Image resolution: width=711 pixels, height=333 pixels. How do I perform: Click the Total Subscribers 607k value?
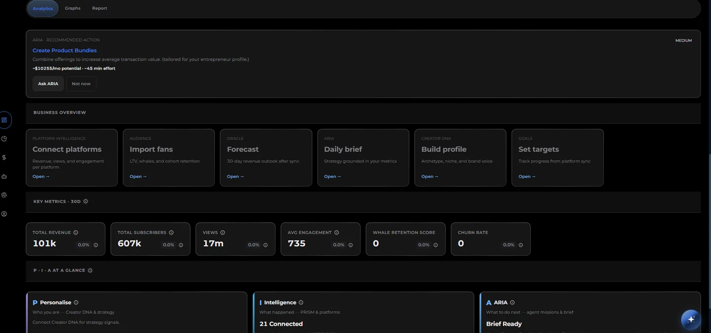(129, 243)
